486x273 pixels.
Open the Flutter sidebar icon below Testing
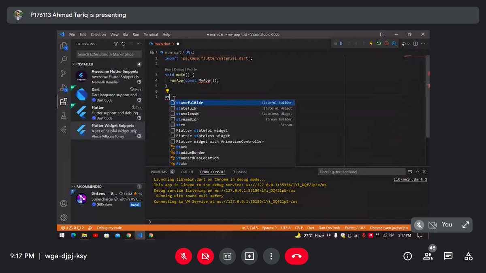(x=64, y=129)
